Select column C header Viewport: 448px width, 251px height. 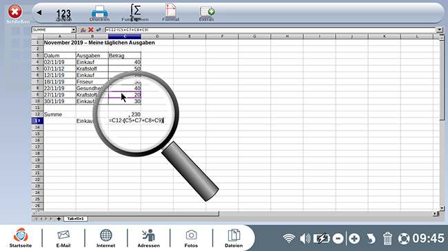point(125,36)
